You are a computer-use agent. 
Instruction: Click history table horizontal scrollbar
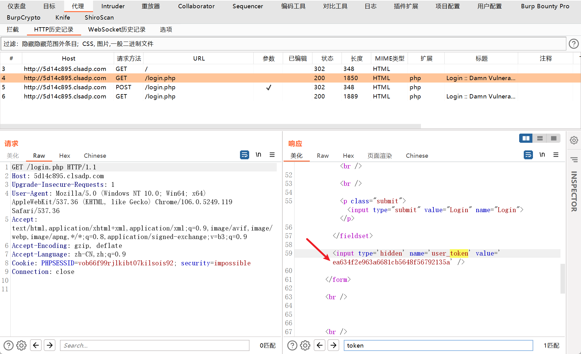pos(211,126)
